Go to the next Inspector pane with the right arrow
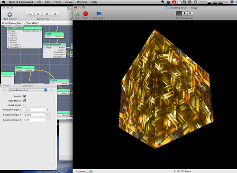 (52, 90)
